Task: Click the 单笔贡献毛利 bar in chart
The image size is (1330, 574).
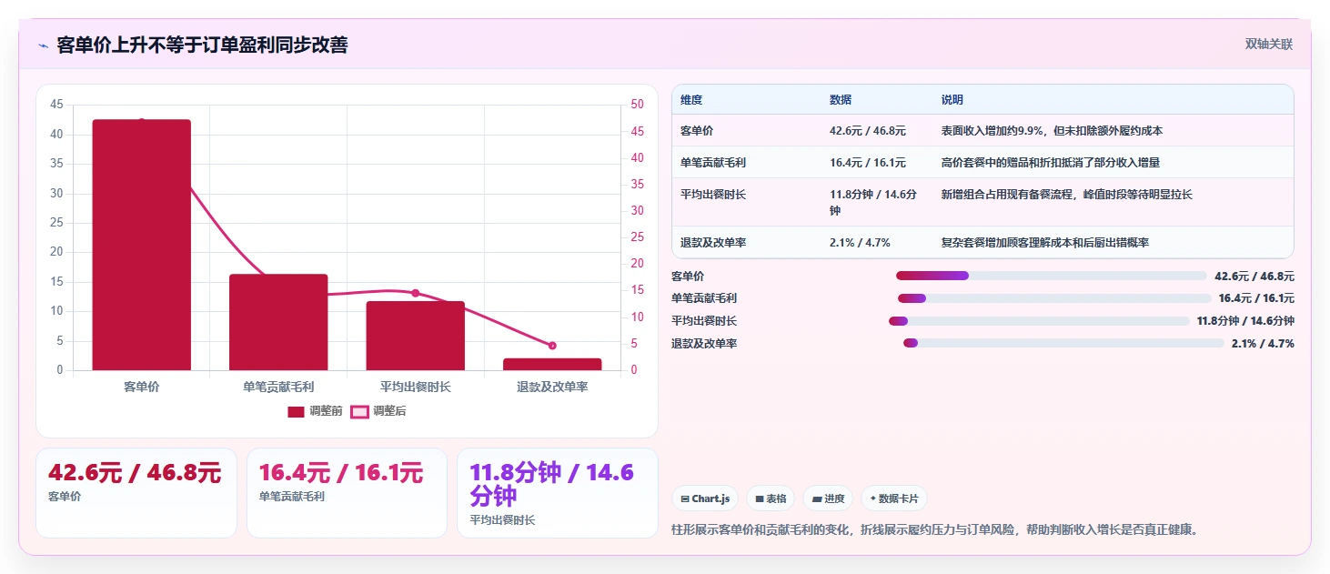Action: (x=278, y=322)
